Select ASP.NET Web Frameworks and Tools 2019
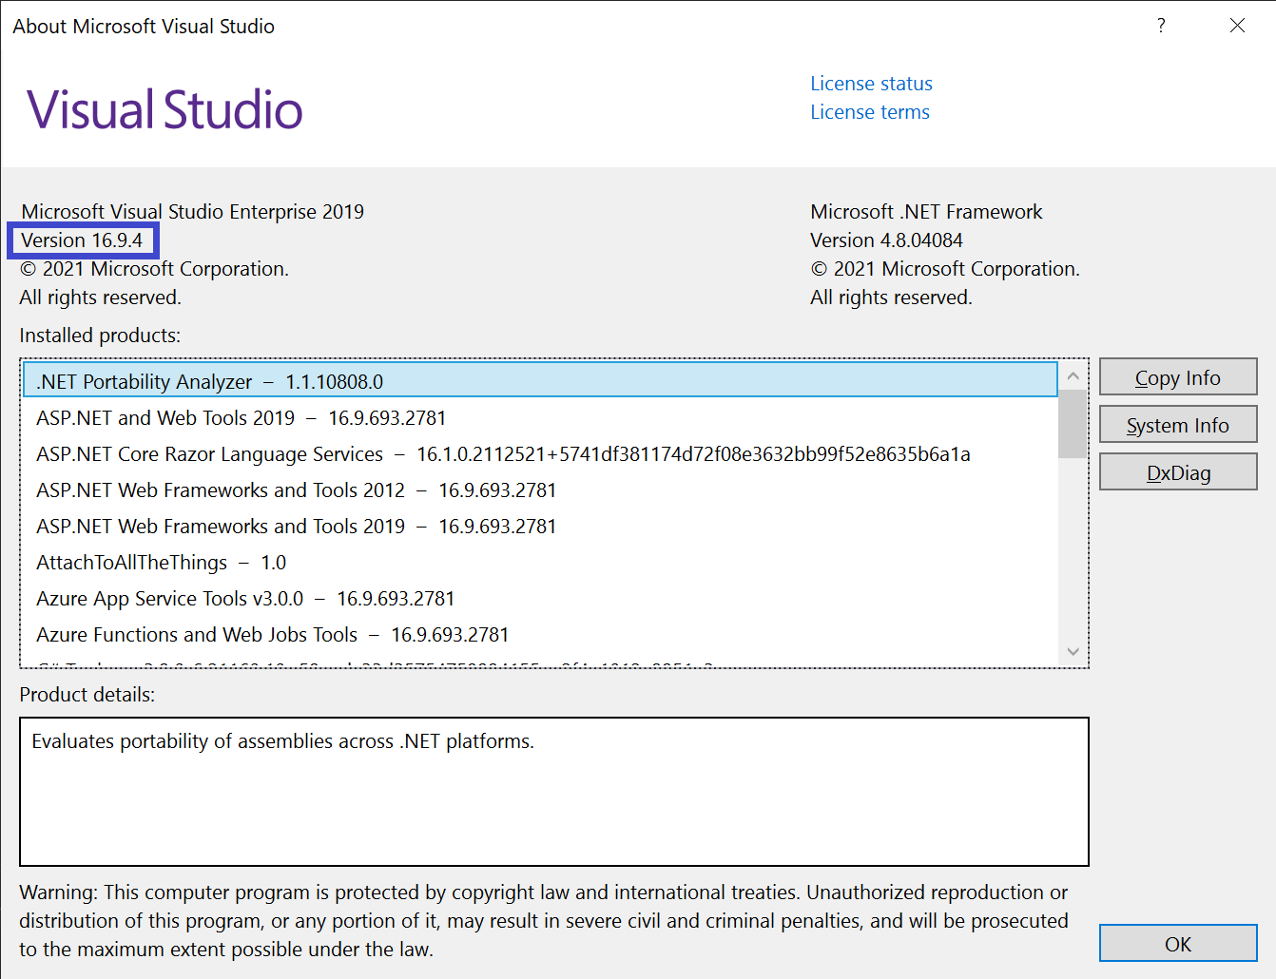The image size is (1276, 979). tap(540, 526)
